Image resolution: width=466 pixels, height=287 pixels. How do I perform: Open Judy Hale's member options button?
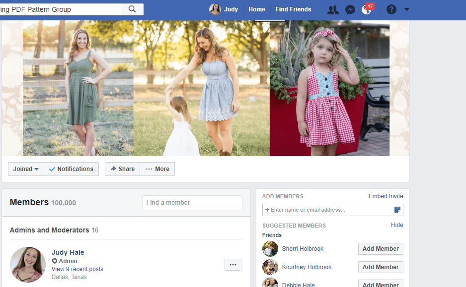(x=233, y=265)
